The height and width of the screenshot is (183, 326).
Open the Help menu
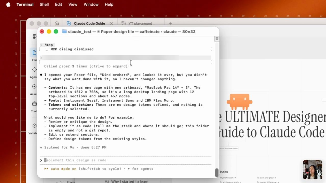tap(109, 4)
